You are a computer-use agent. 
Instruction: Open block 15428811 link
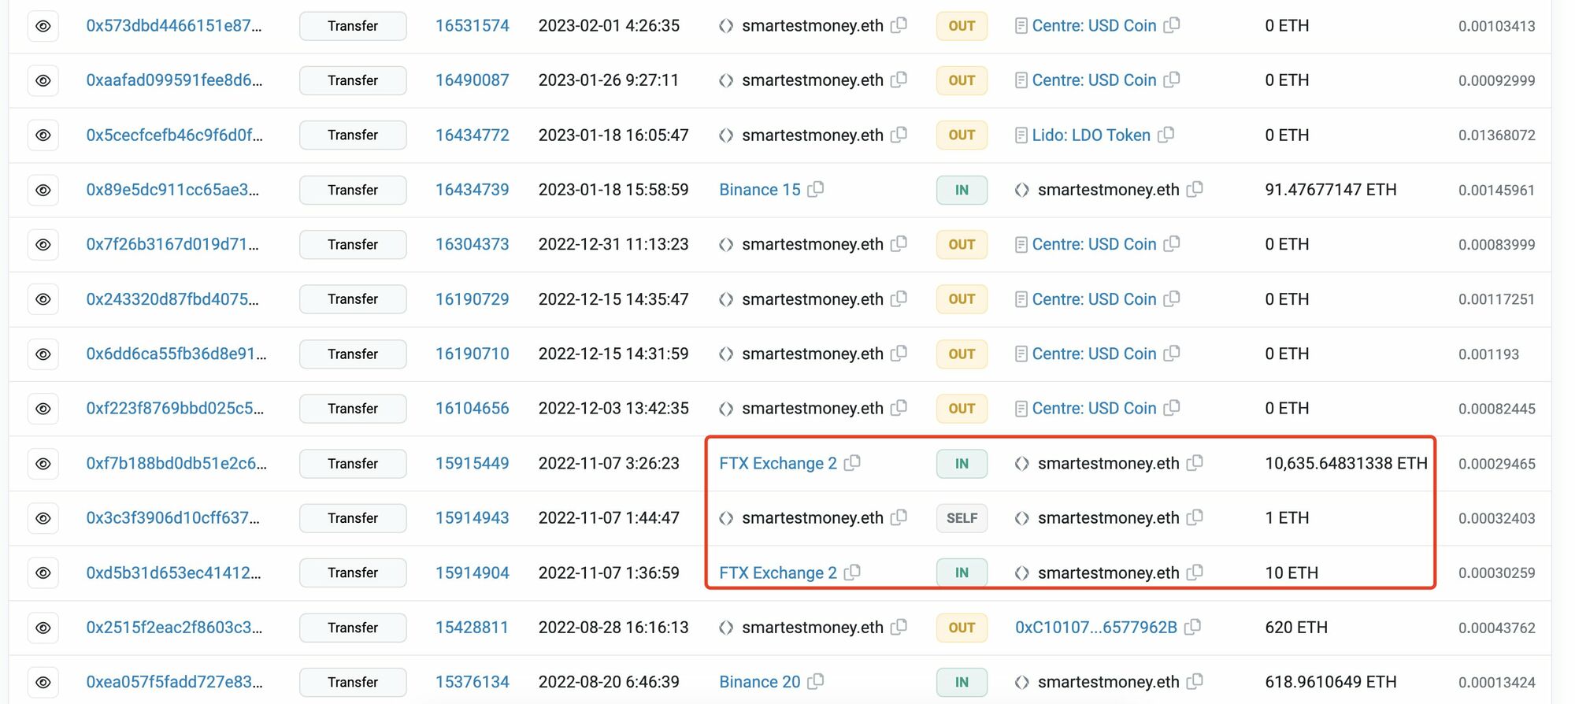[472, 628]
